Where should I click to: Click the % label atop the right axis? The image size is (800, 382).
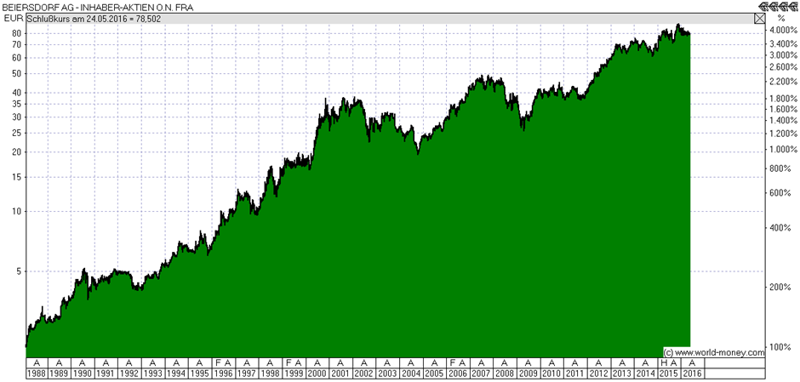click(780, 19)
